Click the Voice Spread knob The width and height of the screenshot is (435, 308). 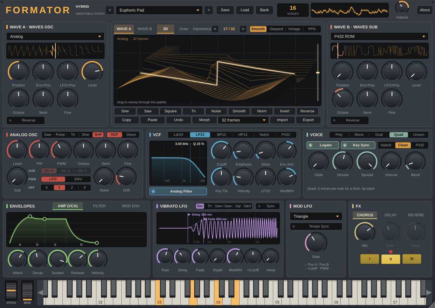367,162
